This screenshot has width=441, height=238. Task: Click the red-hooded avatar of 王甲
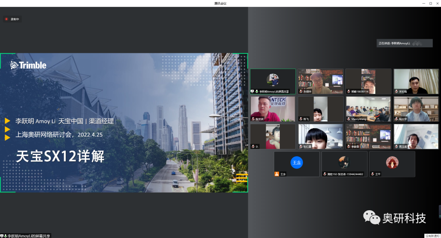(x=392, y=162)
